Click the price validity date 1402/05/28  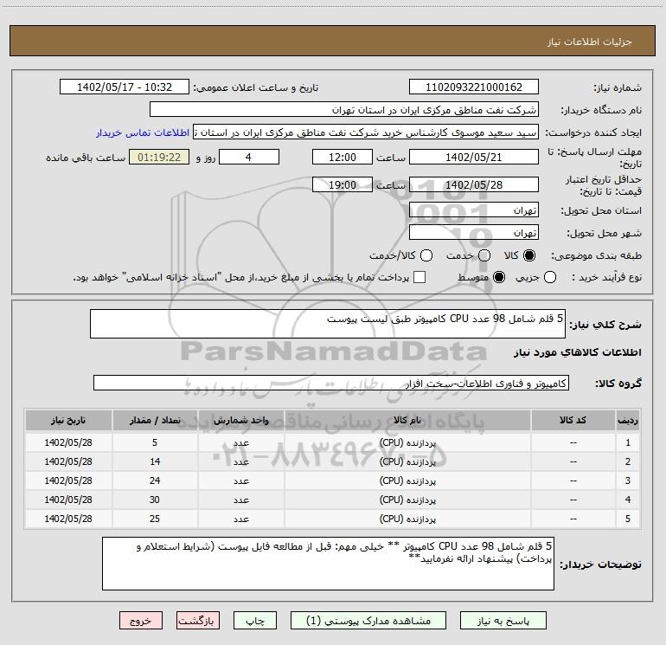pyautogui.click(x=474, y=185)
